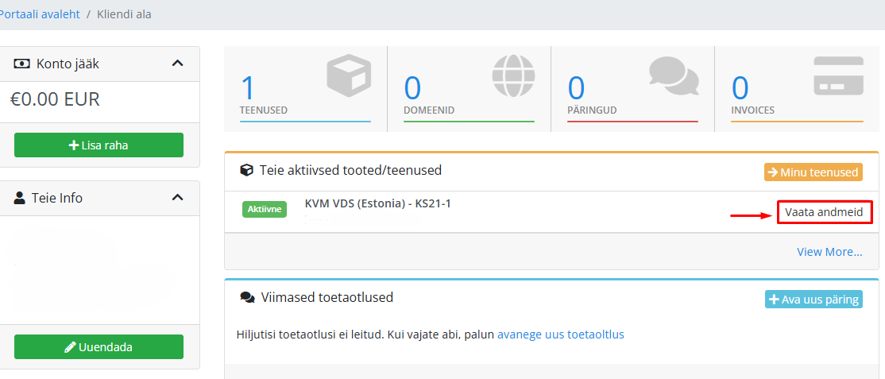Collapse the Teie Info panel chevron
The width and height of the screenshot is (885, 379).
click(x=177, y=198)
